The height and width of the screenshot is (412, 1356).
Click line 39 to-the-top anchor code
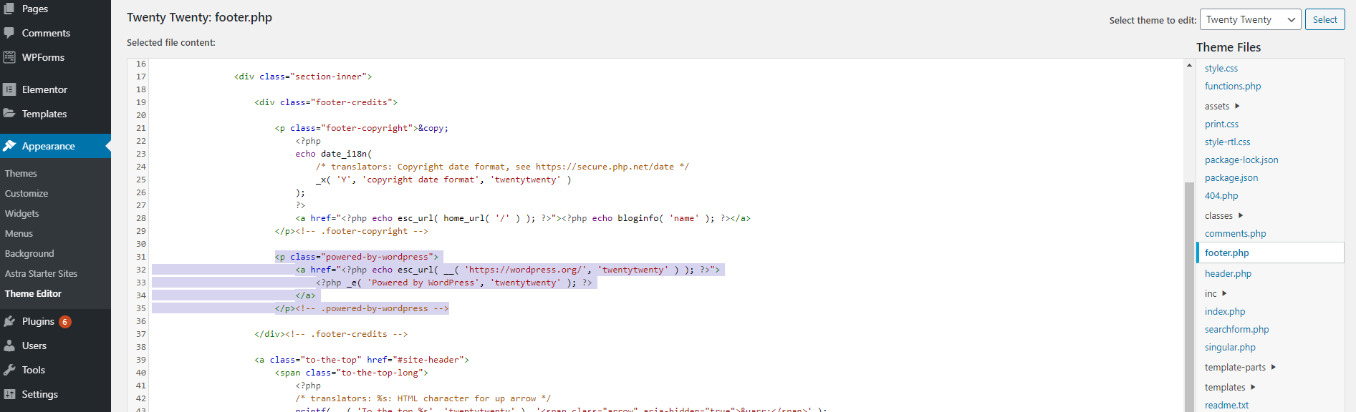(x=362, y=360)
